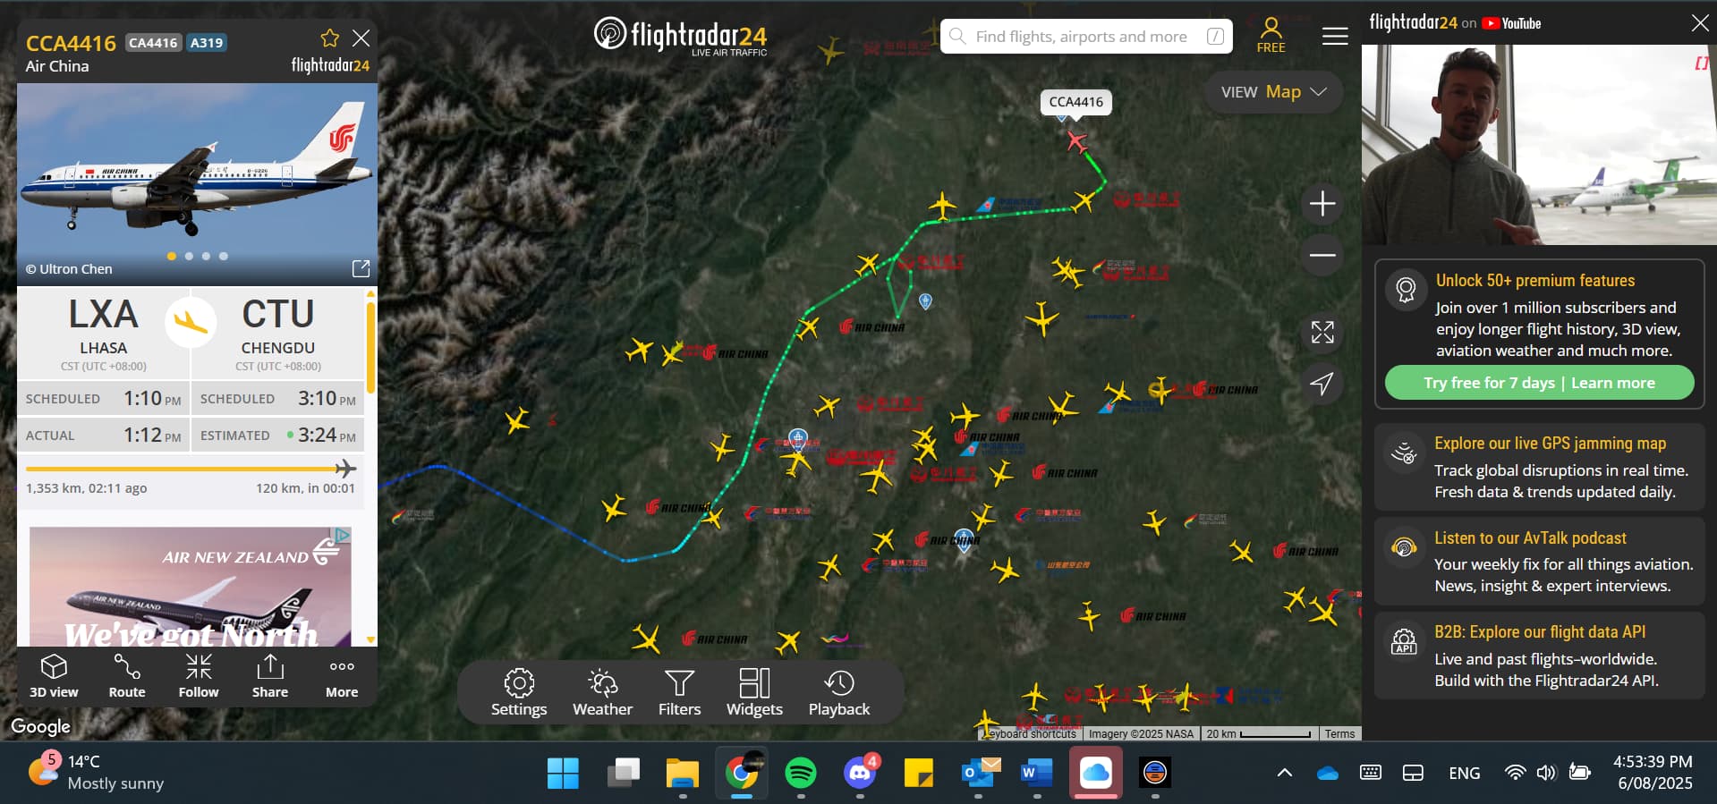This screenshot has height=804, width=1717.
Task: Toggle fullscreen map view
Action: (1322, 332)
